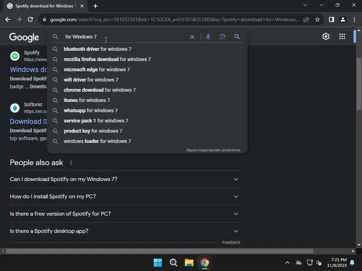Click Report inappropriate predictions
This screenshot has width=362, height=271.
pyautogui.click(x=213, y=150)
